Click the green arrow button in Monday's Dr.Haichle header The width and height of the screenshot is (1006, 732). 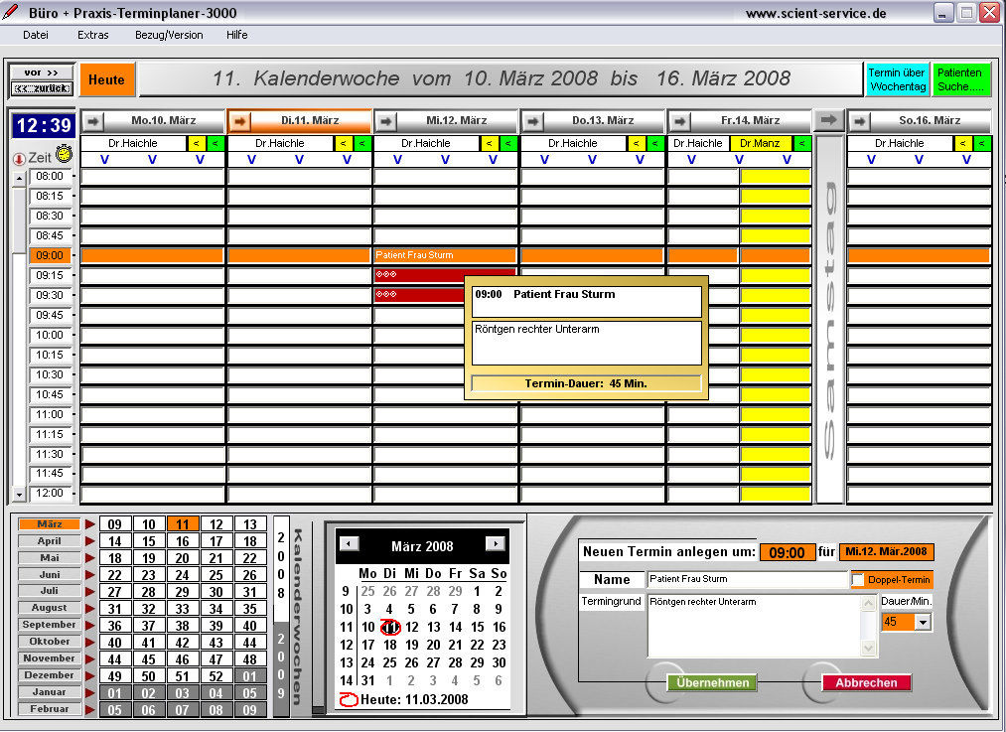[x=215, y=143]
